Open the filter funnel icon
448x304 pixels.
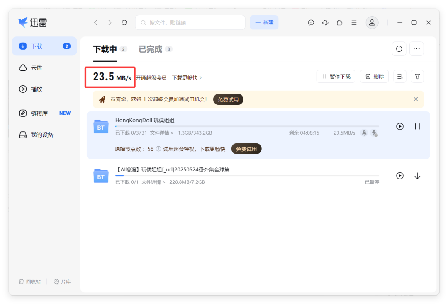417,77
